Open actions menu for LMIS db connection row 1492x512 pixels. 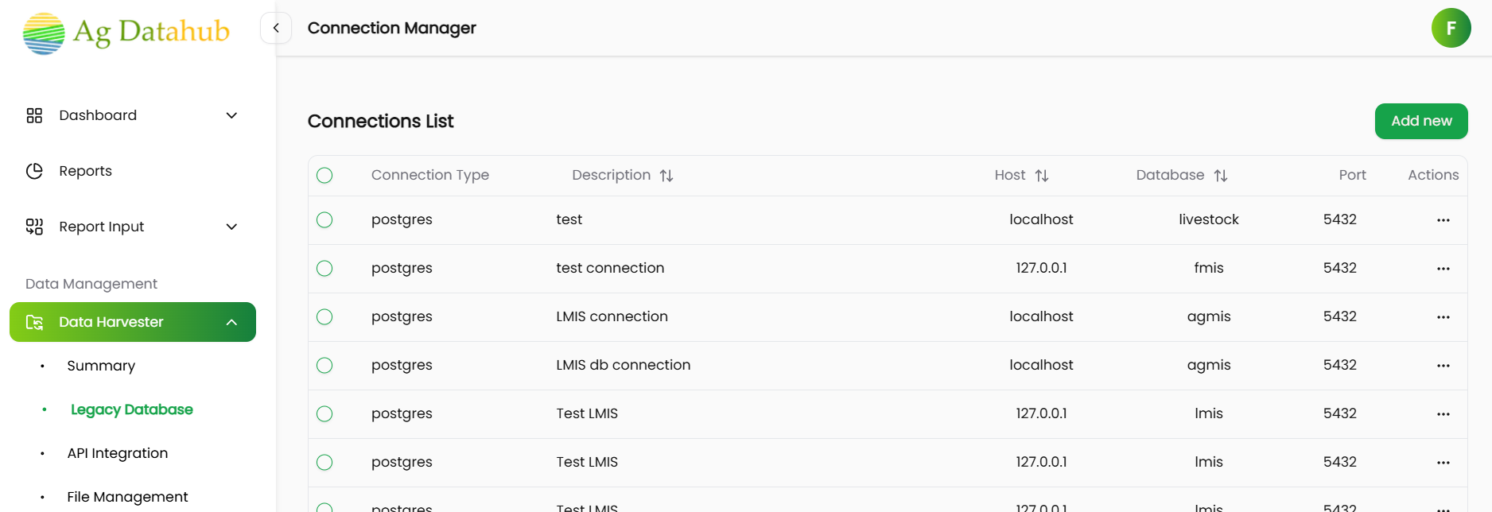point(1443,366)
